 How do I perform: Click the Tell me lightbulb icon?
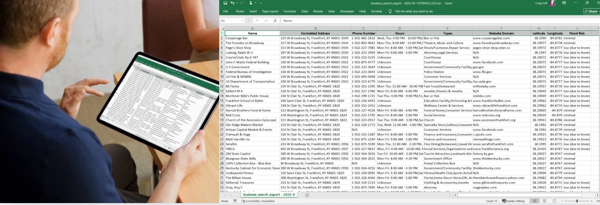click(x=390, y=11)
